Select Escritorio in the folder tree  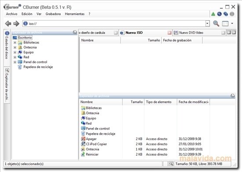coord(25,37)
